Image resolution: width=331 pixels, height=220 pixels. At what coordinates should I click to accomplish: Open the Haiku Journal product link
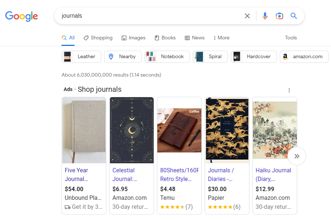273,174
